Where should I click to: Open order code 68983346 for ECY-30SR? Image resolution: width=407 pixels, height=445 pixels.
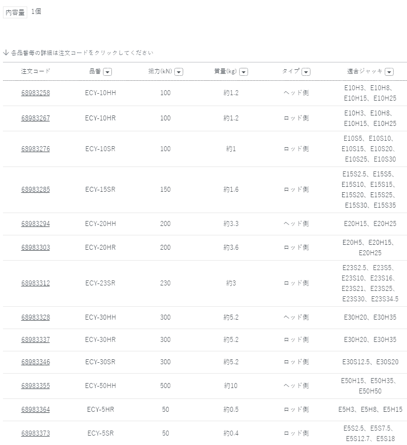[36, 362]
